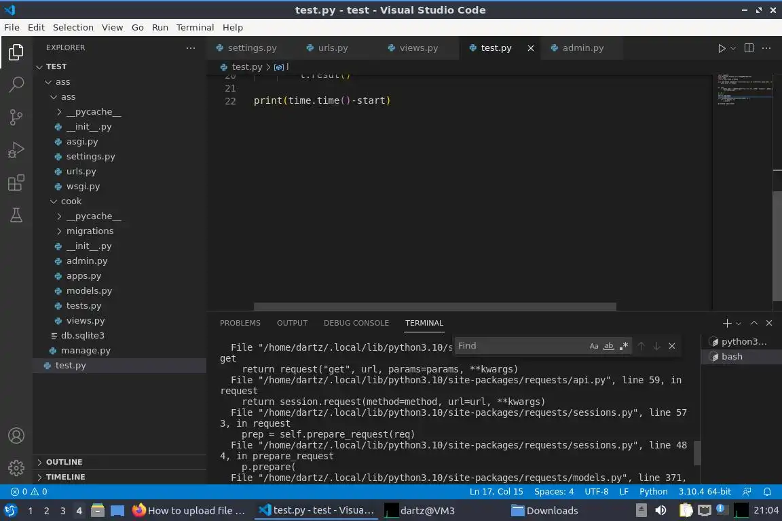Open the Run and Debug view
782x521 pixels.
16,150
